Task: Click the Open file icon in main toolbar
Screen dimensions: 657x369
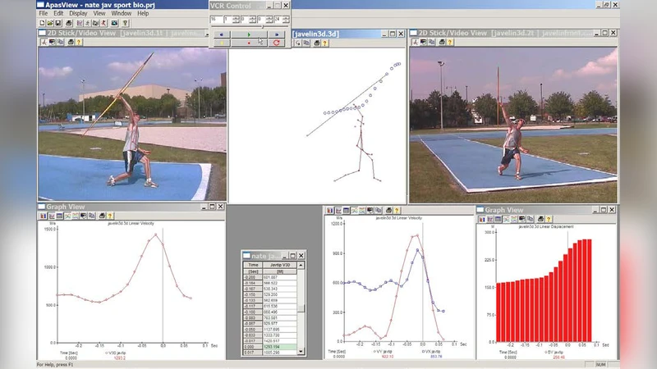Action: (50, 23)
